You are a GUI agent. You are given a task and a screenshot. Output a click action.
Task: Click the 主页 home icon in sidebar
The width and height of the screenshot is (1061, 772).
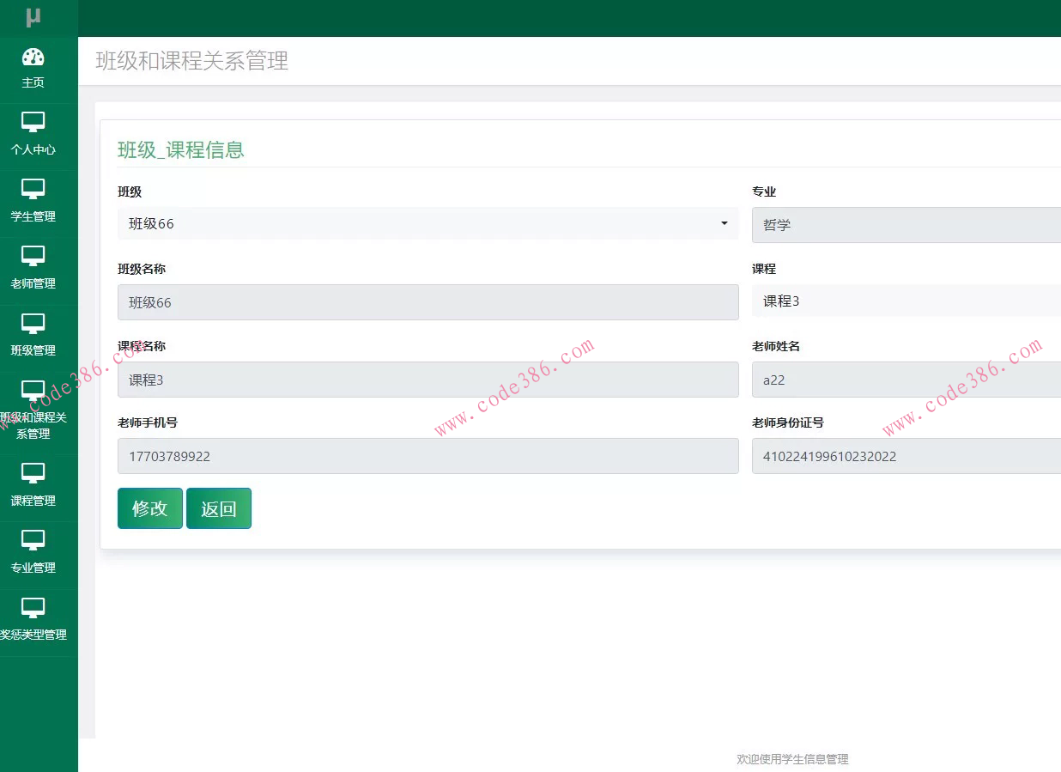tap(33, 57)
